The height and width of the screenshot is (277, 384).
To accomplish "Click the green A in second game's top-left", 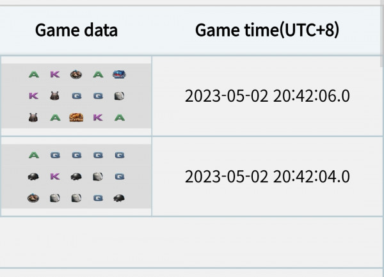I will click(x=34, y=155).
